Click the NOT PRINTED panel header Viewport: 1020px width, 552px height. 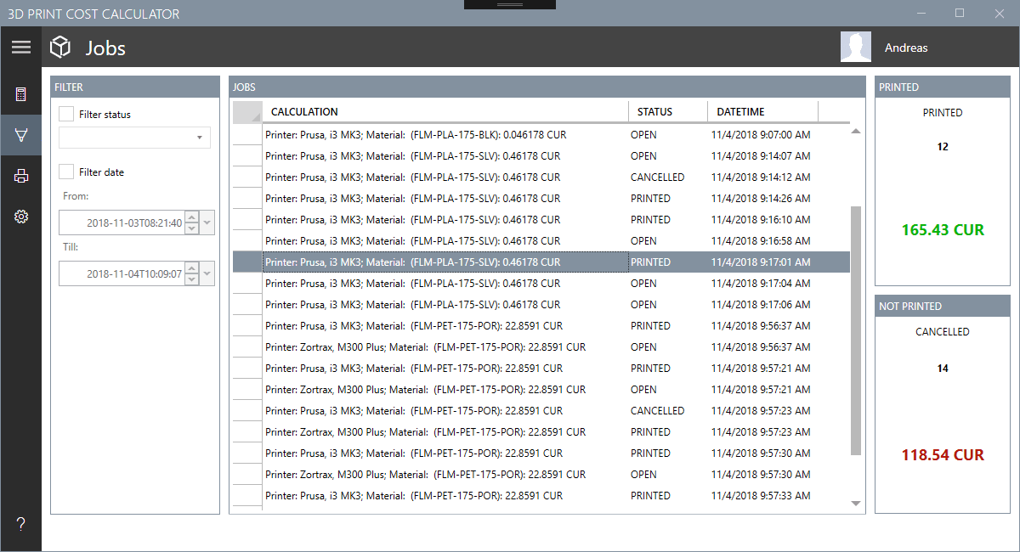943,306
